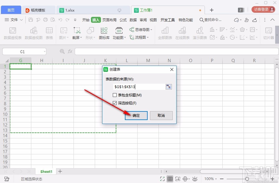Open 全部图表 to browse all charts
Image resolution: width=279 pixels, height=183 pixels.
coord(165,33)
